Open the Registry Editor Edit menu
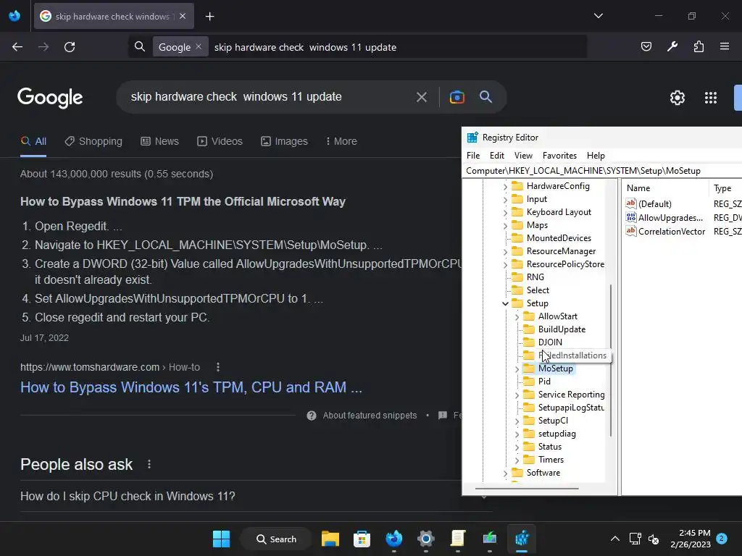This screenshot has width=742, height=556. click(497, 156)
